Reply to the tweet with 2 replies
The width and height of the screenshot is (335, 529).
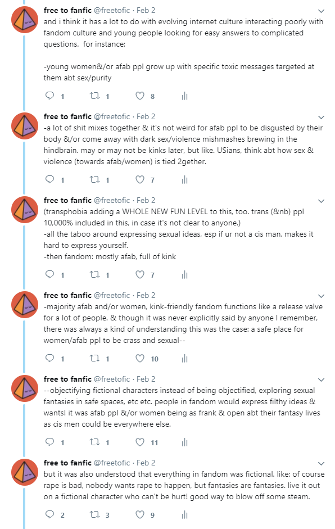(x=50, y=514)
